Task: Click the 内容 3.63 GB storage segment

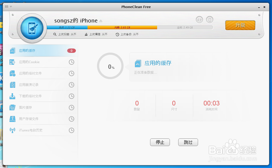Action: coord(122,27)
